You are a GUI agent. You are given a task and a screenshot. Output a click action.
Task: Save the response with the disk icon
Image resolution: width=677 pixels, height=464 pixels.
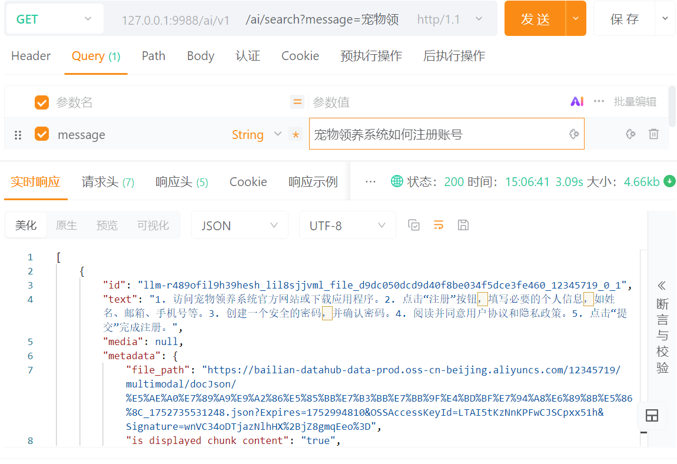click(x=463, y=225)
